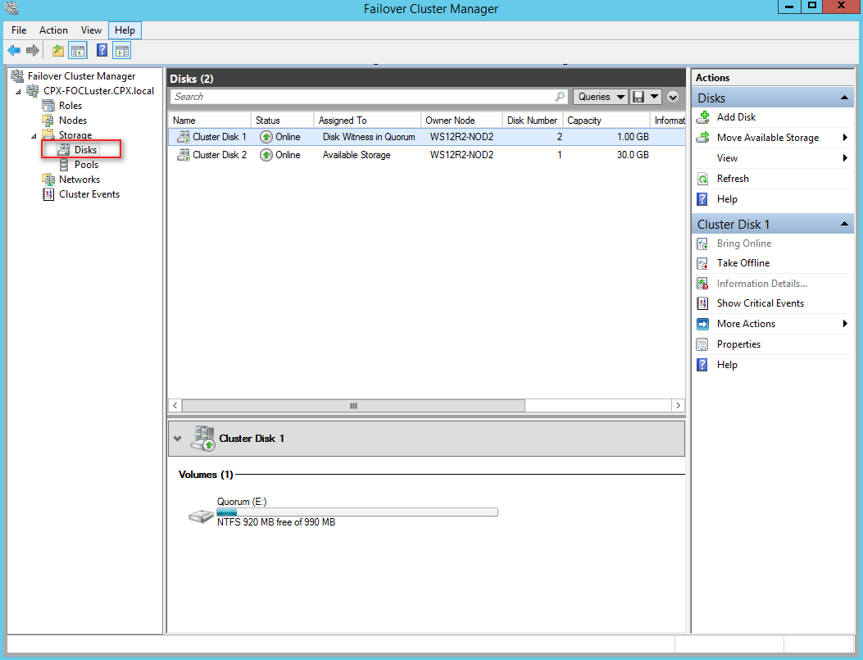This screenshot has width=863, height=660.
Task: Click the Quorum (E:) drive icon
Action: 201,516
